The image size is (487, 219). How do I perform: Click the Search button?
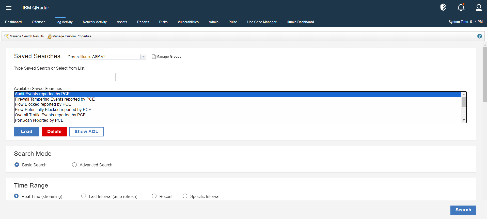(463, 210)
